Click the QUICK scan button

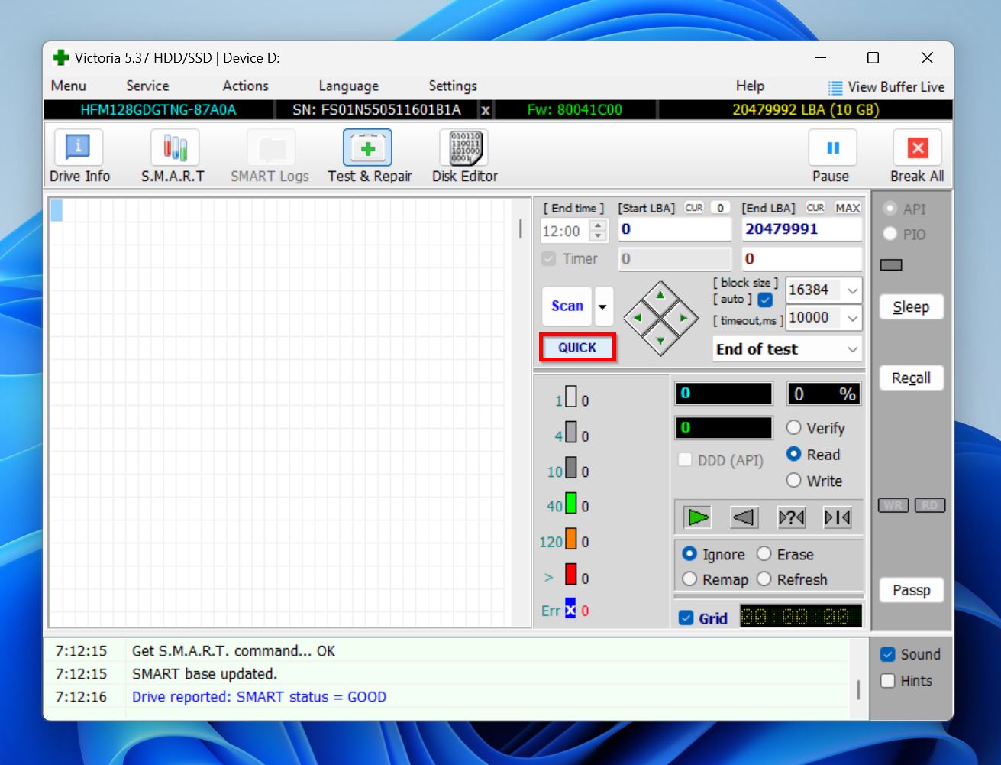(577, 348)
